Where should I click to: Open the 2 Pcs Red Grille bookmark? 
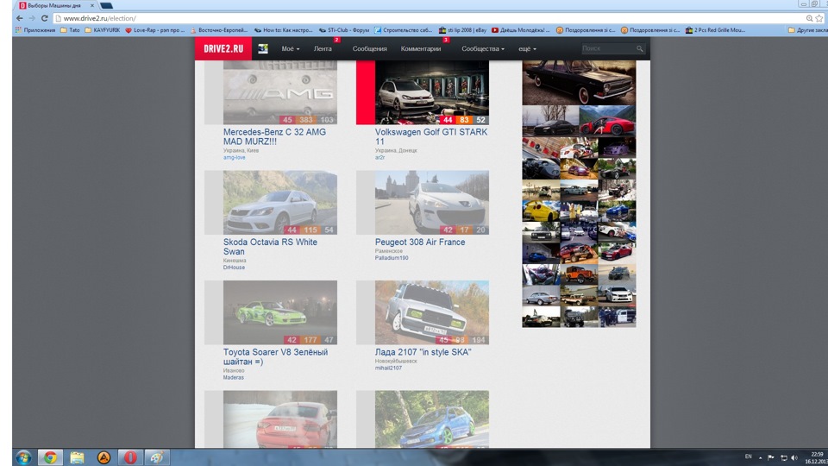(x=716, y=30)
